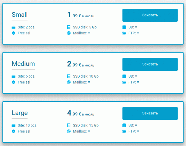This screenshot has height=146, width=186.
Task: Click the BD database icon in Small plan
Action: click(x=124, y=27)
